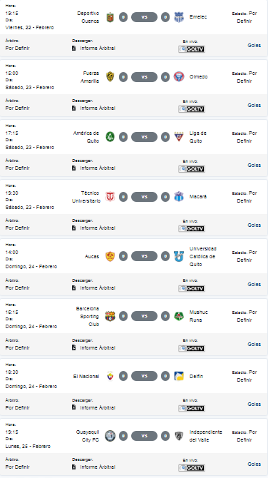Viewport: 268px width, 478px height.
Task: Open the Aucas team badge
Action: pos(110,256)
